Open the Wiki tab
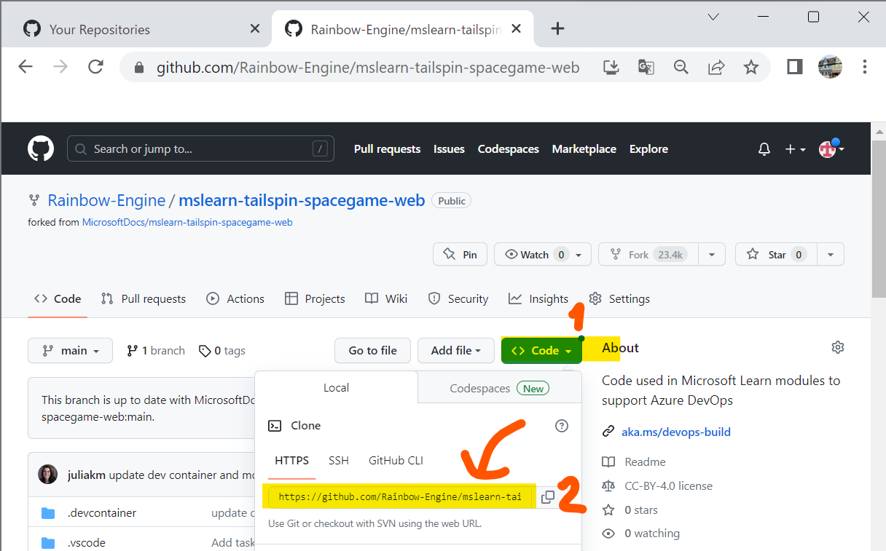The width and height of the screenshot is (886, 551). click(386, 298)
